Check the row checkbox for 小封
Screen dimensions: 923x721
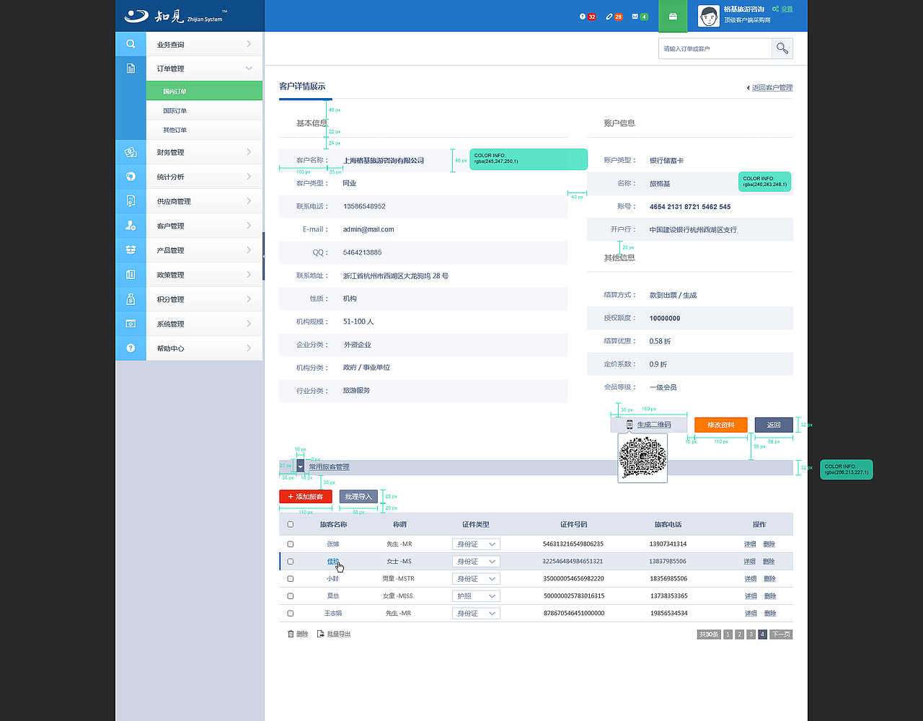(291, 578)
